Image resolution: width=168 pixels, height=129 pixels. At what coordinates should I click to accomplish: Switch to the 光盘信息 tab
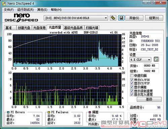[39, 28]
